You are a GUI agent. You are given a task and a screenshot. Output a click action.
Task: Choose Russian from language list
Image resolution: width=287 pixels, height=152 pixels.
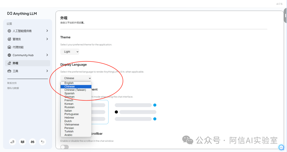tap(76, 107)
